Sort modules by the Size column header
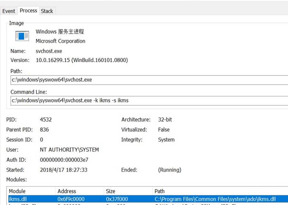 coord(112,191)
